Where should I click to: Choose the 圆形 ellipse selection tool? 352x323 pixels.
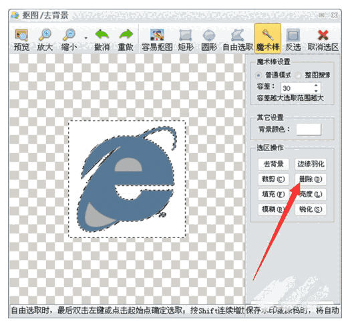(x=209, y=40)
